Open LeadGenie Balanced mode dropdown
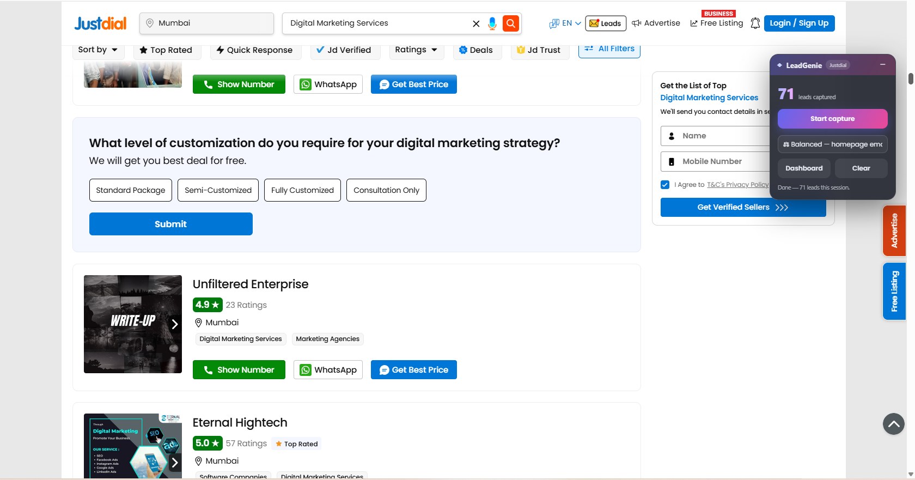Image resolution: width=915 pixels, height=480 pixels. point(833,144)
